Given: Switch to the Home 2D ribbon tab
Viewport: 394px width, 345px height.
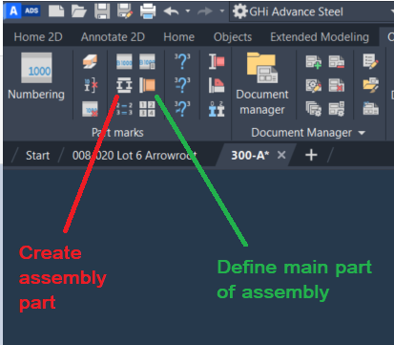Looking at the screenshot, I should [38, 37].
